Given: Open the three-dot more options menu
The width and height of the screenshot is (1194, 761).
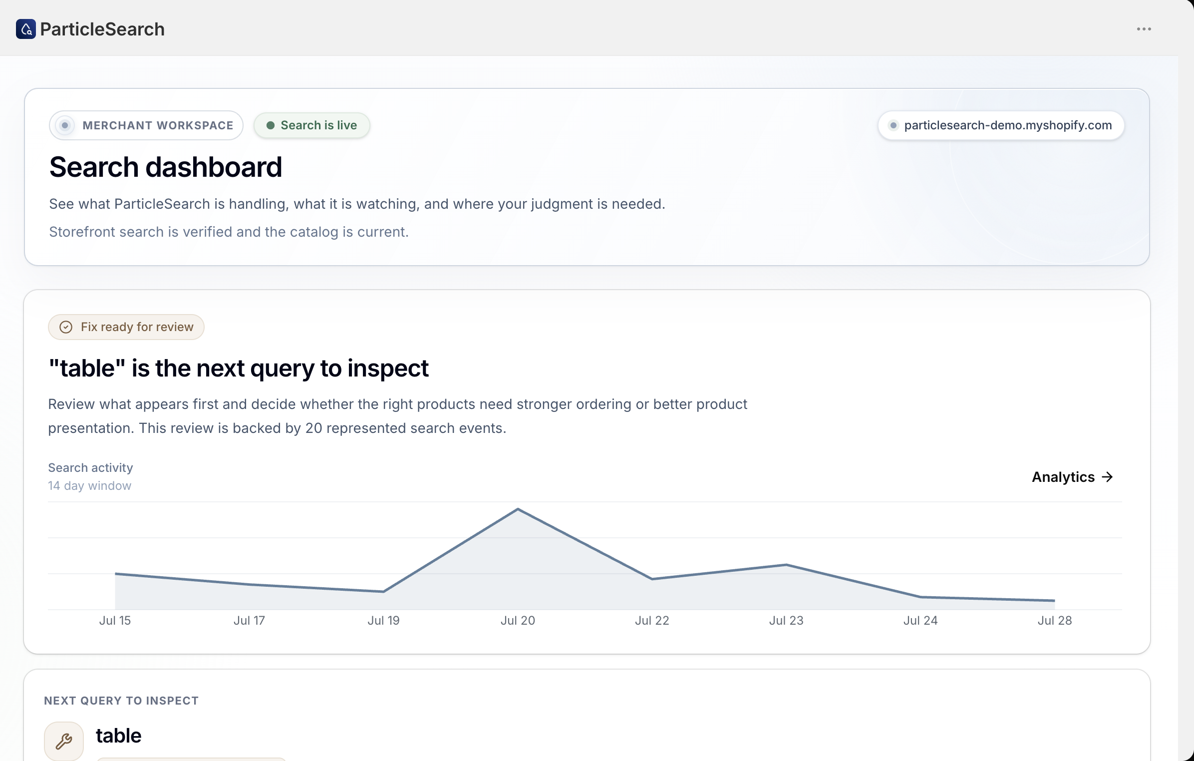Looking at the screenshot, I should (x=1144, y=29).
